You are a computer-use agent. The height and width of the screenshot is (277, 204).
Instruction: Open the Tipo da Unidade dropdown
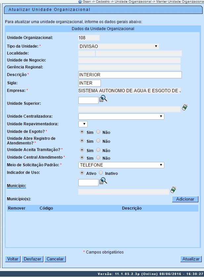[x=118, y=47]
